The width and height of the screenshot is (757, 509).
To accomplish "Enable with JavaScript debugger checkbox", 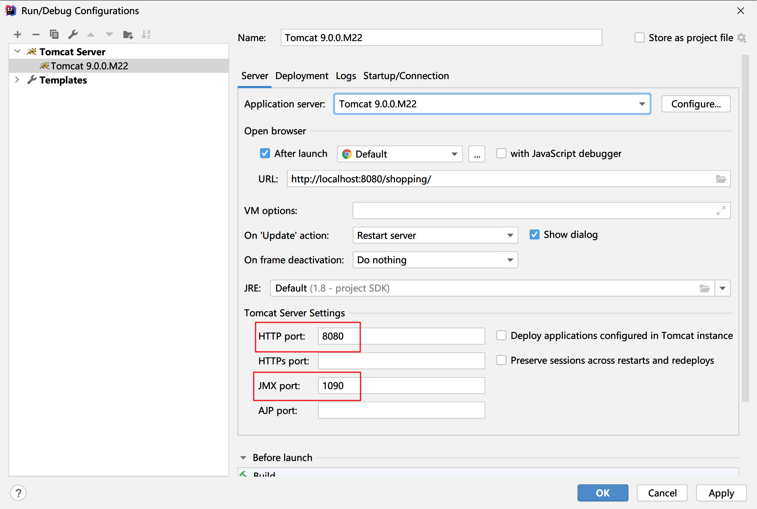I will pos(501,153).
